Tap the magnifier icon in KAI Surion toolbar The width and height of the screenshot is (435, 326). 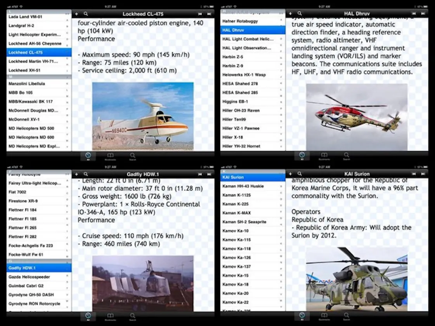(300, 174)
